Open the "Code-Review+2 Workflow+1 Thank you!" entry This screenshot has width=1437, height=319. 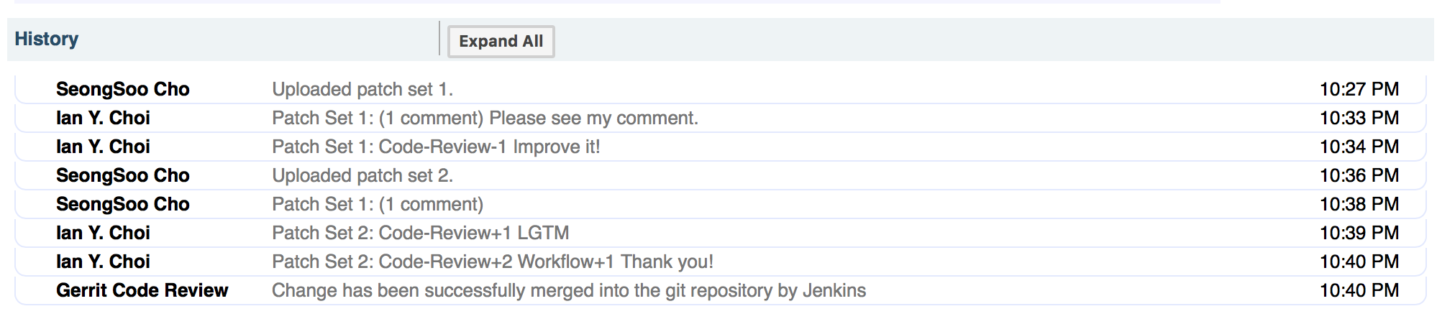pyautogui.click(x=492, y=262)
